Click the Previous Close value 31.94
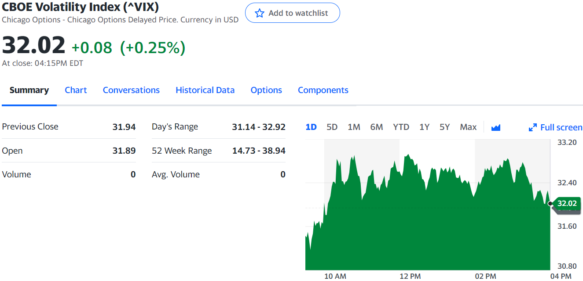 coord(124,127)
